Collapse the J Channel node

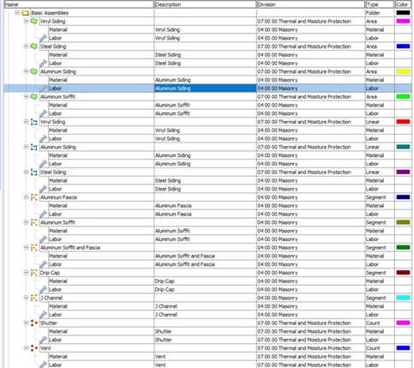26,298
